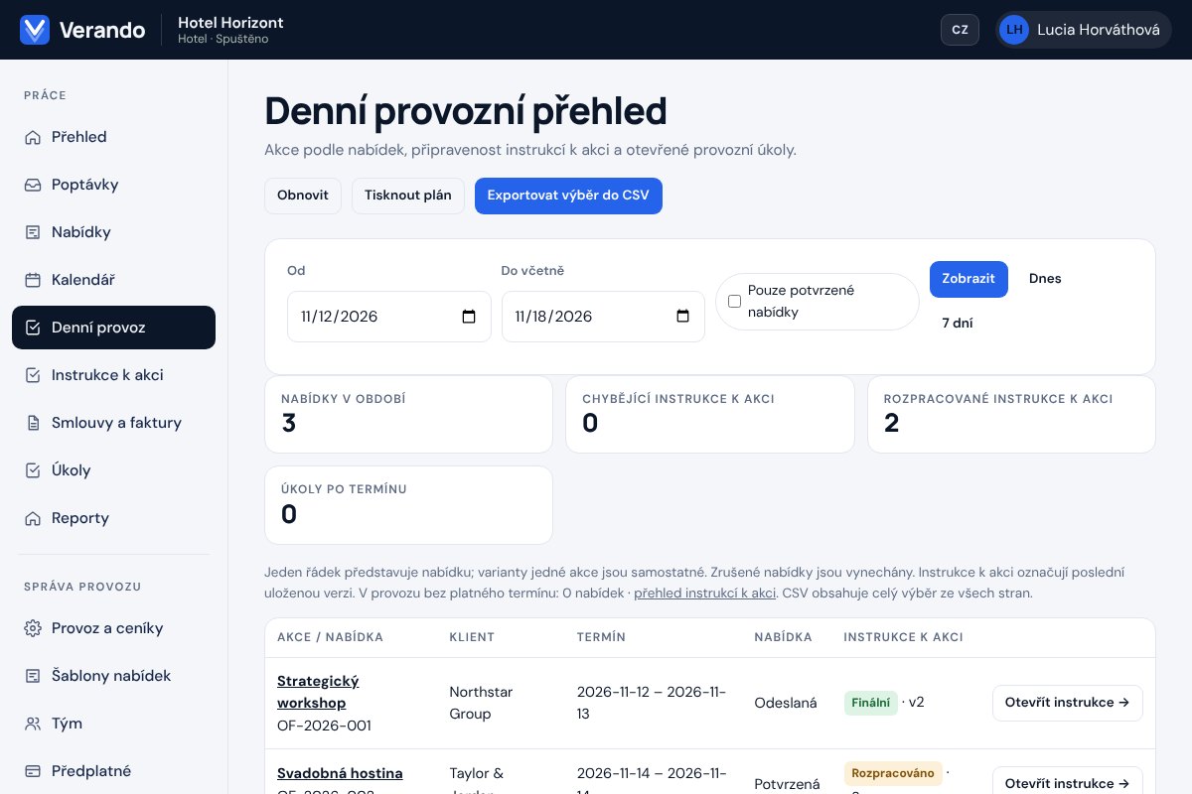The height and width of the screenshot is (794, 1192).
Task: Navigate to Kalendář menu item
Action: pos(113,280)
